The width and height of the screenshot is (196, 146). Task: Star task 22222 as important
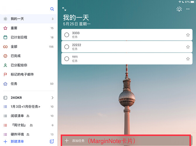pos(188,47)
